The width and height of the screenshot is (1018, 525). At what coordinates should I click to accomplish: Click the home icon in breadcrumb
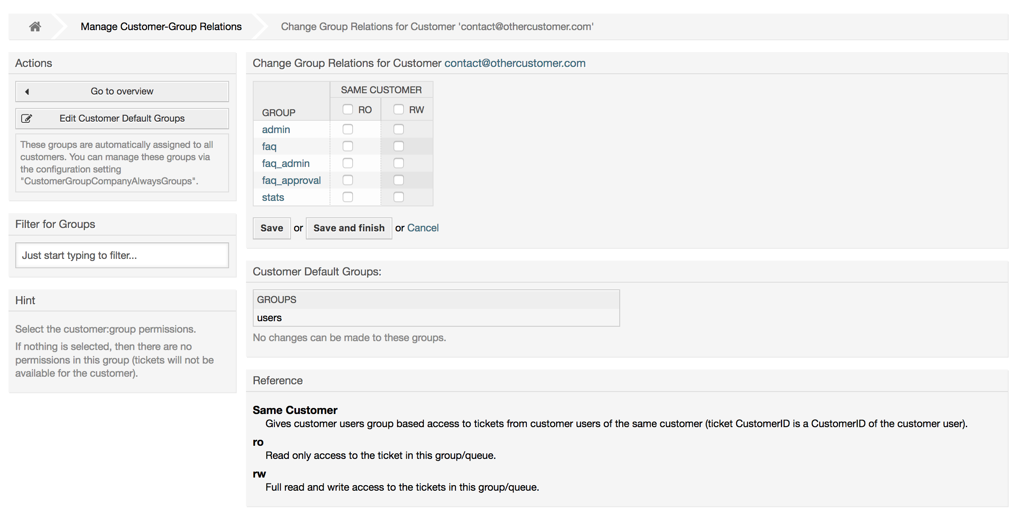click(x=34, y=26)
